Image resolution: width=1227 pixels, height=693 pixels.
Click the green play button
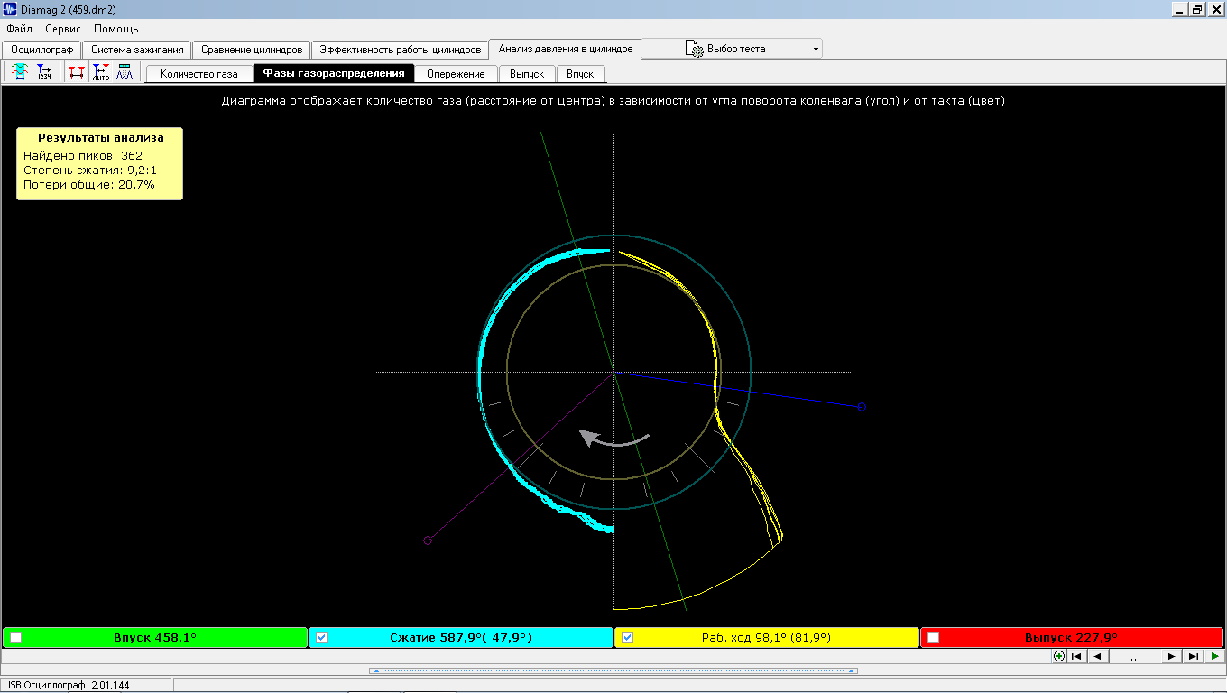tap(1214, 656)
